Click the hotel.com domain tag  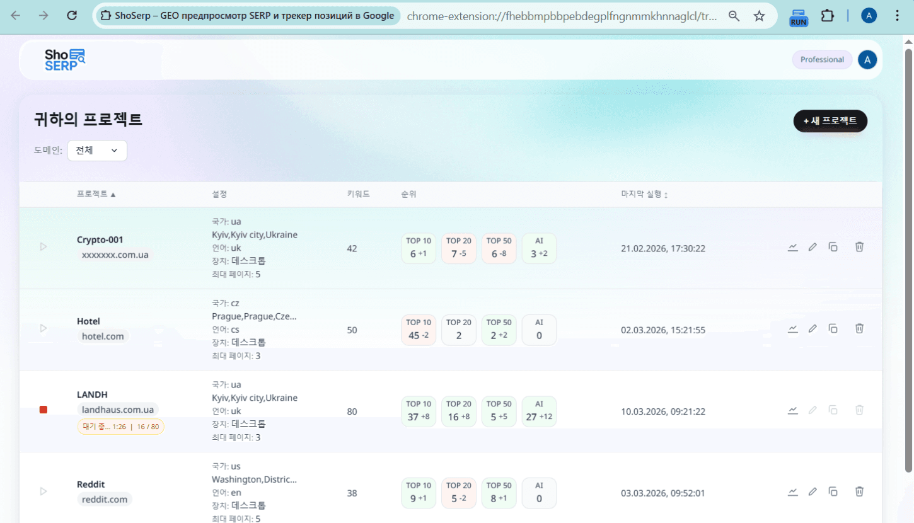pyautogui.click(x=103, y=336)
